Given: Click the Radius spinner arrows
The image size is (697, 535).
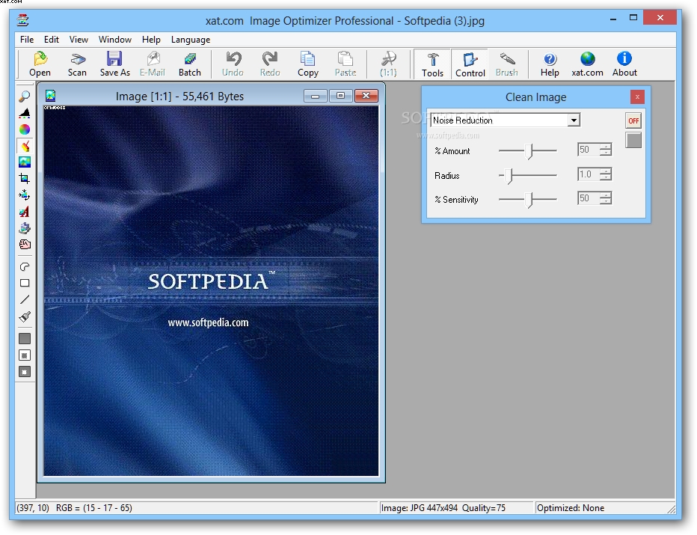Looking at the screenshot, I should pyautogui.click(x=606, y=174).
